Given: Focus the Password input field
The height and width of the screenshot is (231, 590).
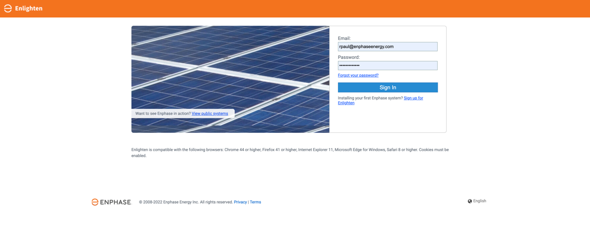Looking at the screenshot, I should pyautogui.click(x=387, y=65).
